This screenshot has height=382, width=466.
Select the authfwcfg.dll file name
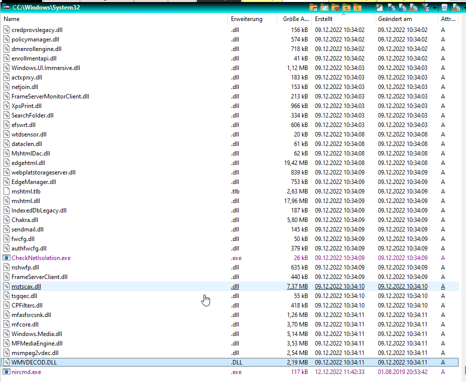tap(29, 248)
